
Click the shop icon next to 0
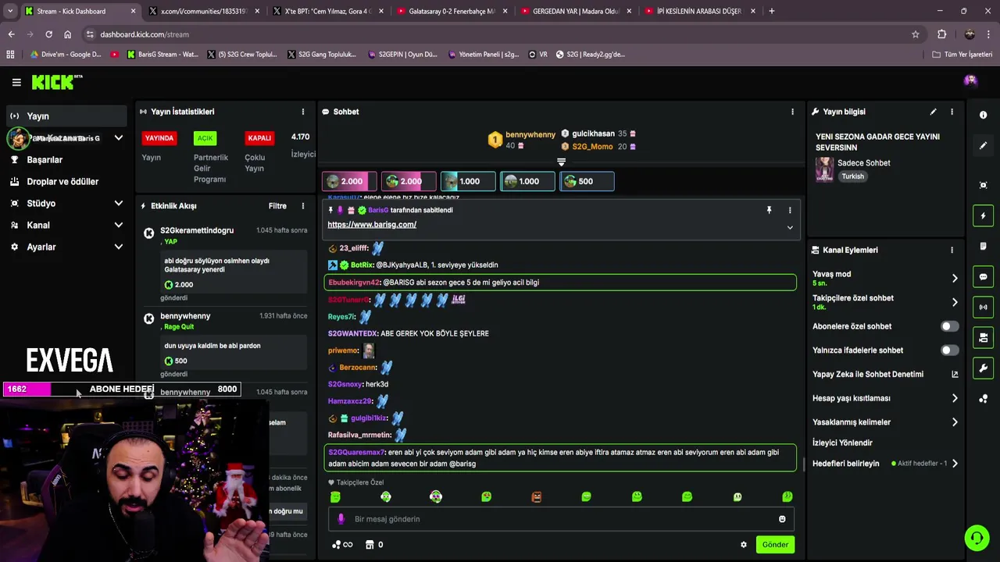(x=369, y=545)
